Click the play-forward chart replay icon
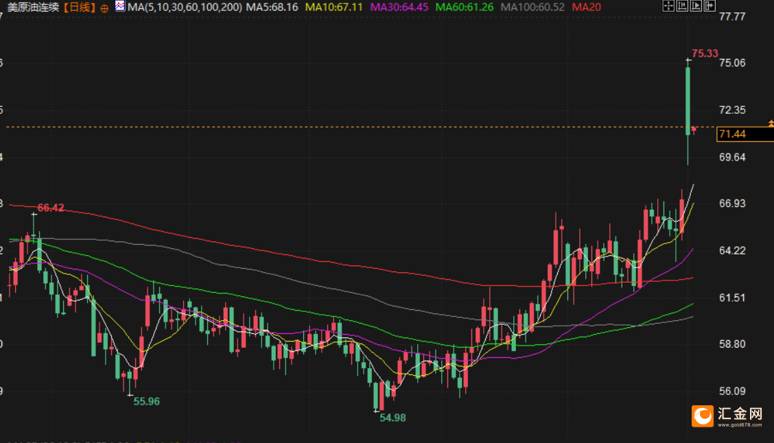This screenshot has width=774, height=443. click(x=696, y=6)
